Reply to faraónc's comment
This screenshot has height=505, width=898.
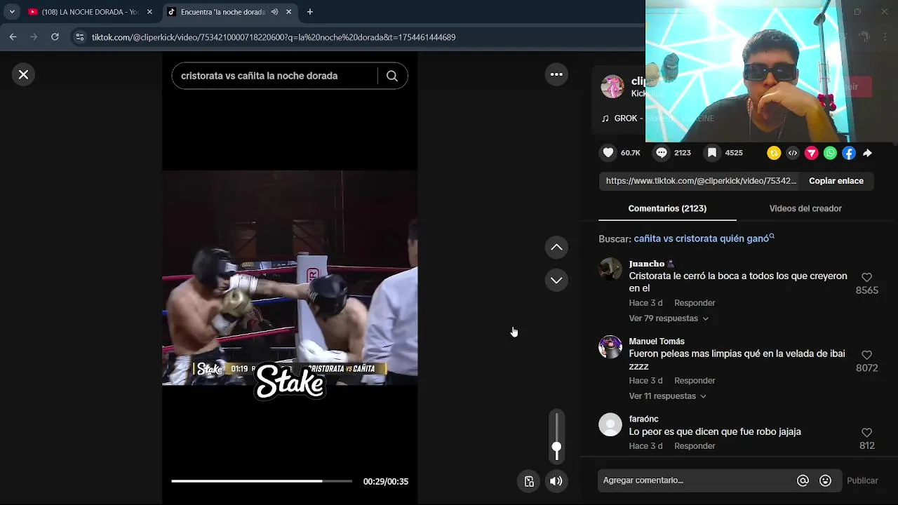tap(695, 446)
